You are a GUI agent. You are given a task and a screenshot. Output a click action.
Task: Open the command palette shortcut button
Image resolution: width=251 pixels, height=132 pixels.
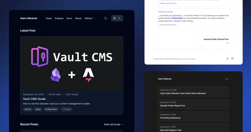point(117,18)
